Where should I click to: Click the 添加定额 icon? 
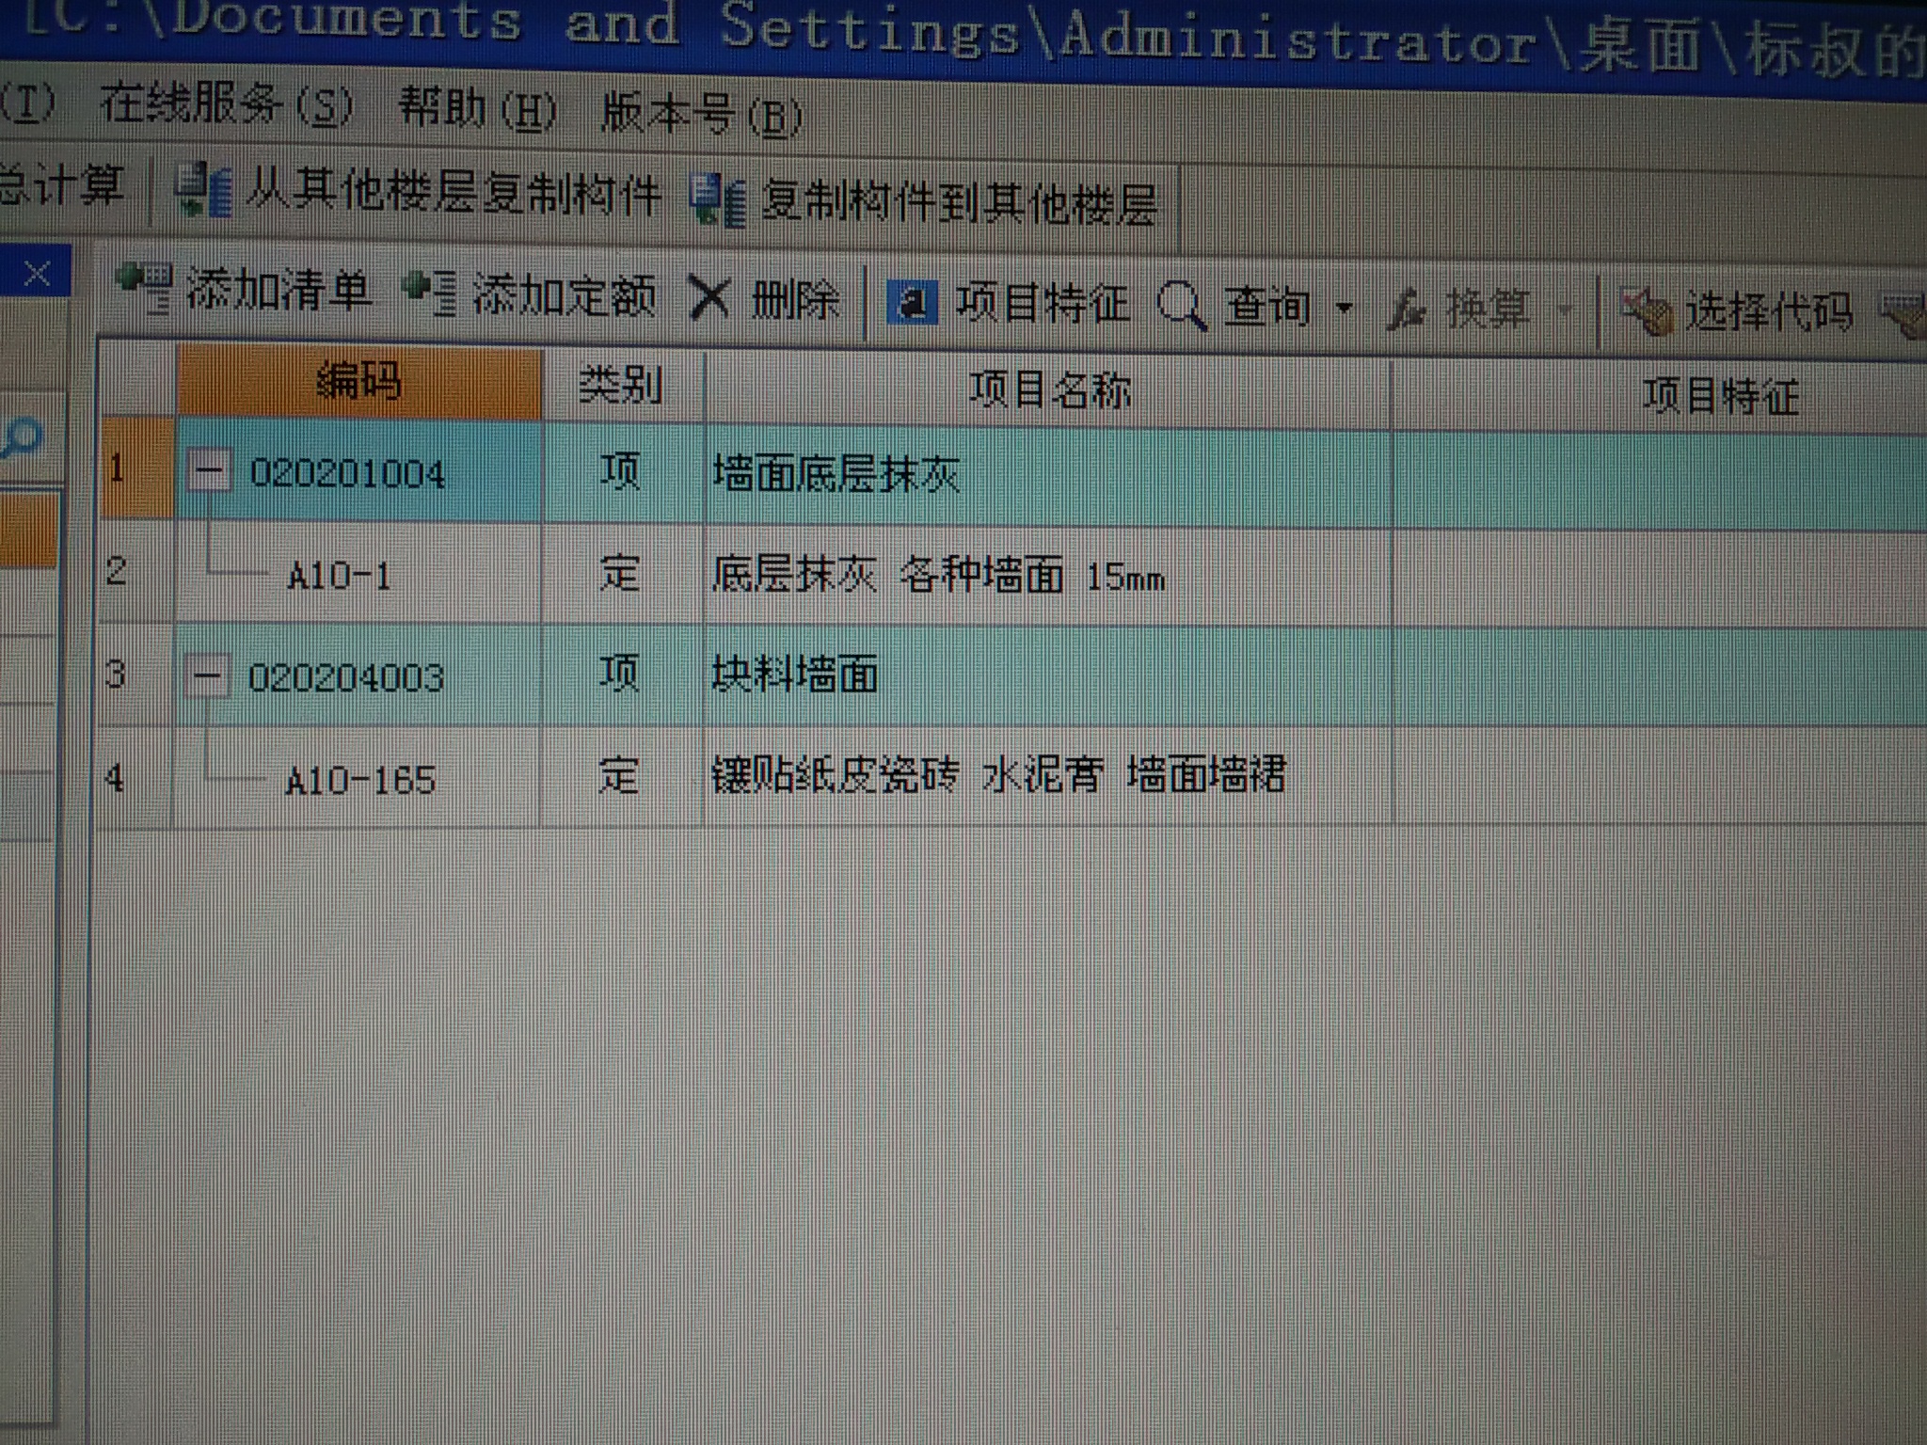430,293
